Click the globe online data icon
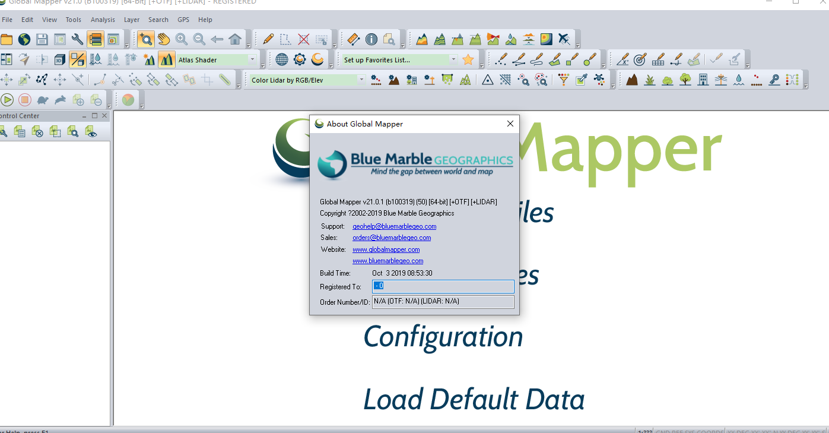829x433 pixels. coord(24,40)
